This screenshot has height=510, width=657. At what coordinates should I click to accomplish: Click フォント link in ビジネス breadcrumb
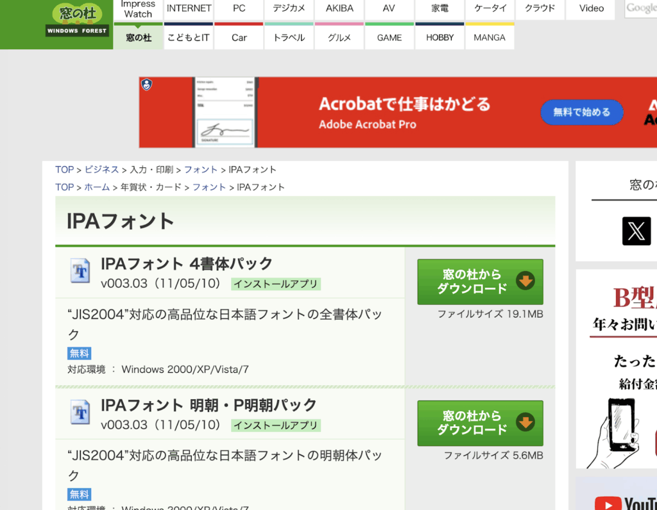tap(201, 169)
